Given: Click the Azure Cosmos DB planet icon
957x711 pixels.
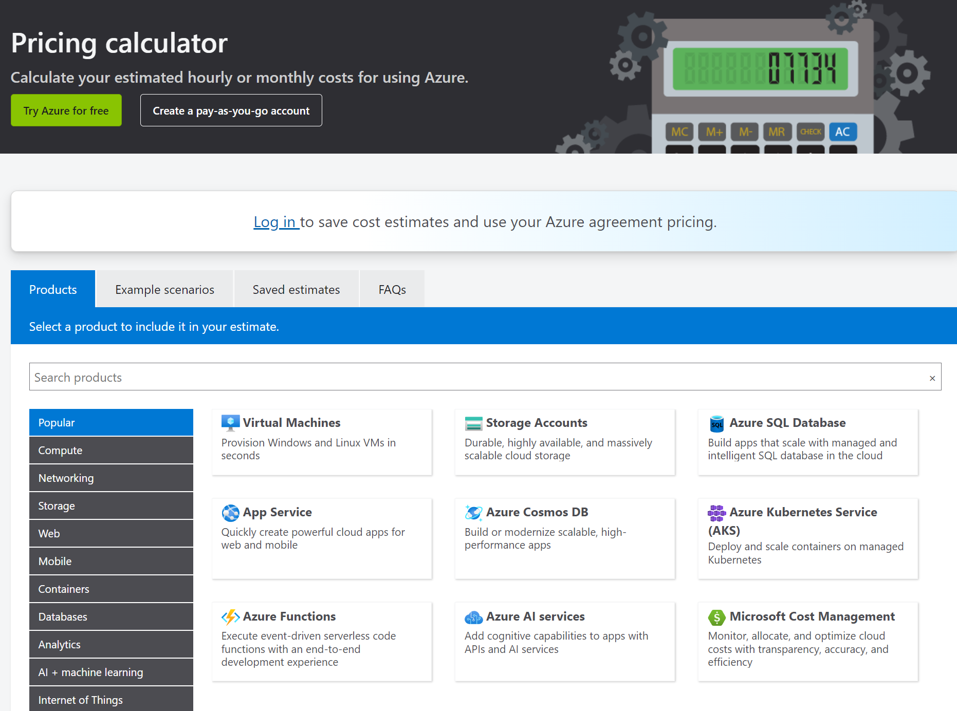Looking at the screenshot, I should [473, 513].
